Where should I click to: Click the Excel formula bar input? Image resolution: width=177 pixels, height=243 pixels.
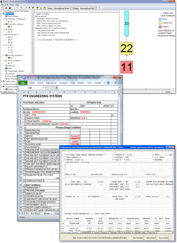[88, 88]
